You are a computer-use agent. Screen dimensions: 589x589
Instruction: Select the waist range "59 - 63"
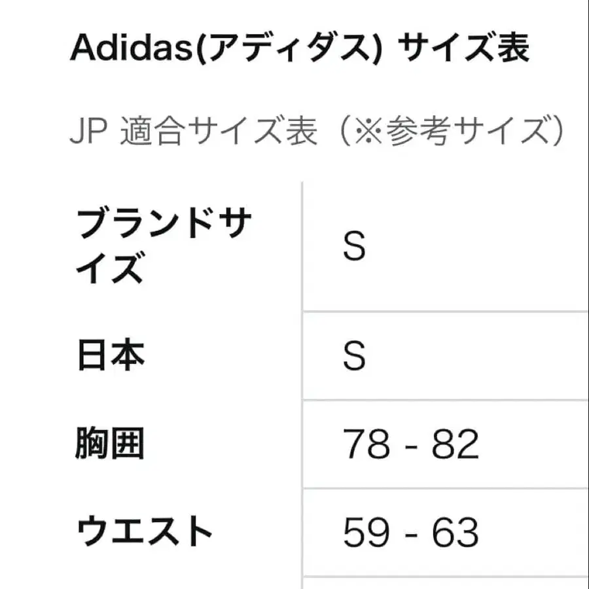411,532
